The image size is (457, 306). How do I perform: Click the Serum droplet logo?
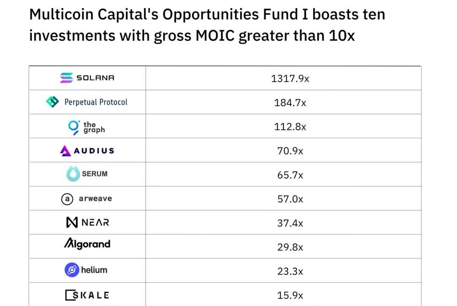[73, 174]
